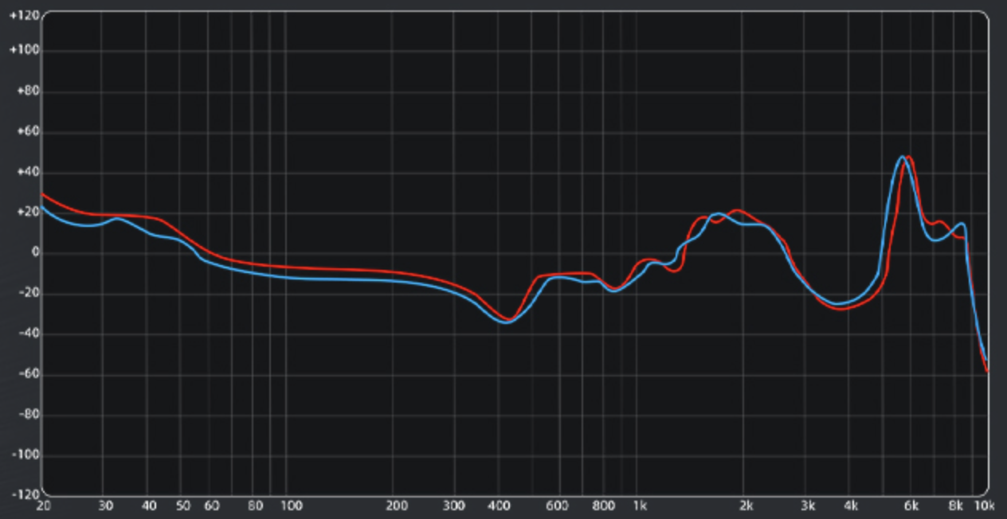Click the +100 label on the vertical axis

click(24, 50)
